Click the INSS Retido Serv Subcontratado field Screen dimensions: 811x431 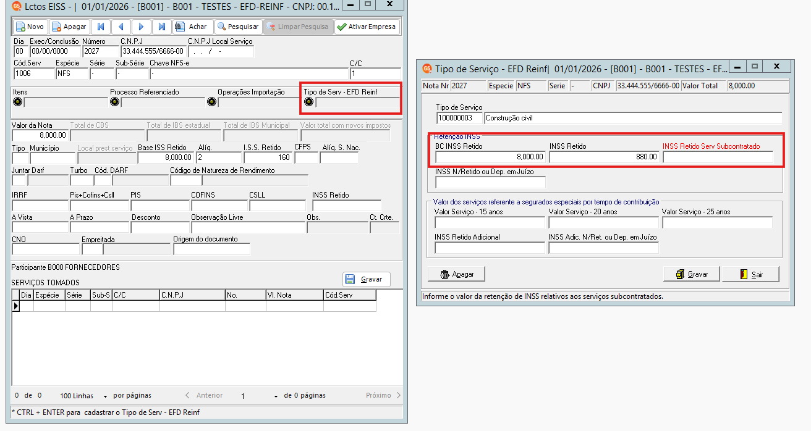718,157
